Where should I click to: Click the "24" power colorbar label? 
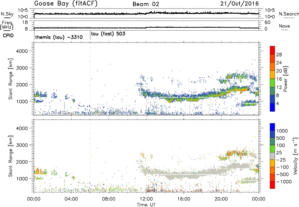279,63
